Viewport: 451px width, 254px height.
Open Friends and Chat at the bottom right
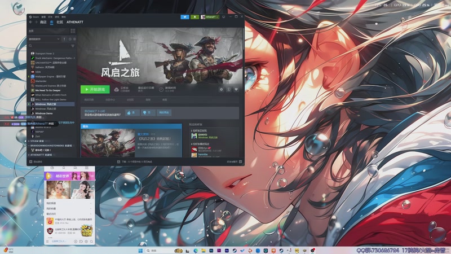pyautogui.click(x=235, y=162)
